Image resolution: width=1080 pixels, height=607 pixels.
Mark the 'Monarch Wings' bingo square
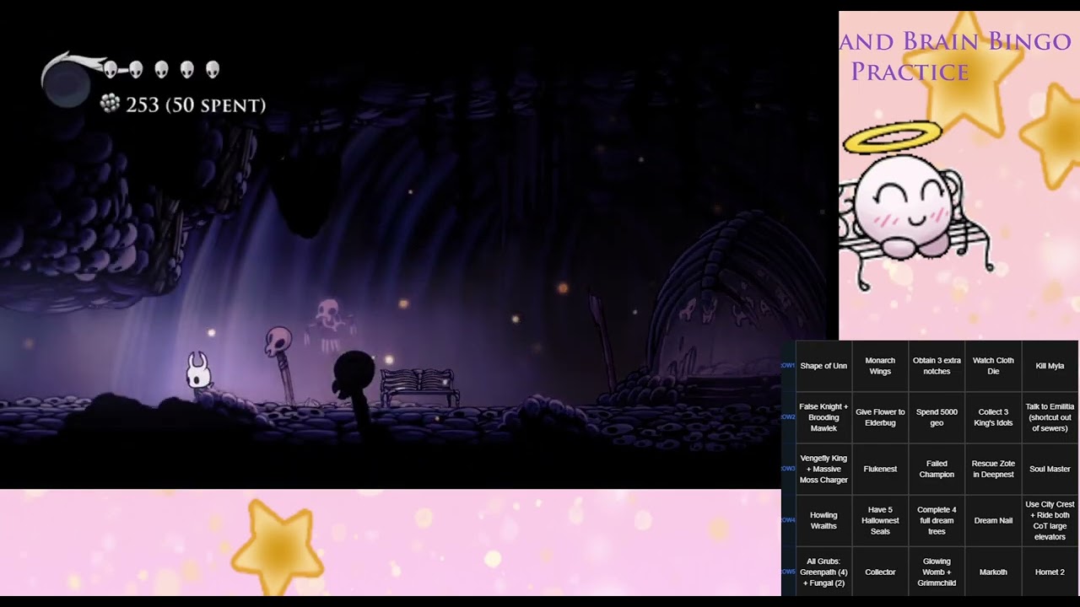(x=880, y=367)
